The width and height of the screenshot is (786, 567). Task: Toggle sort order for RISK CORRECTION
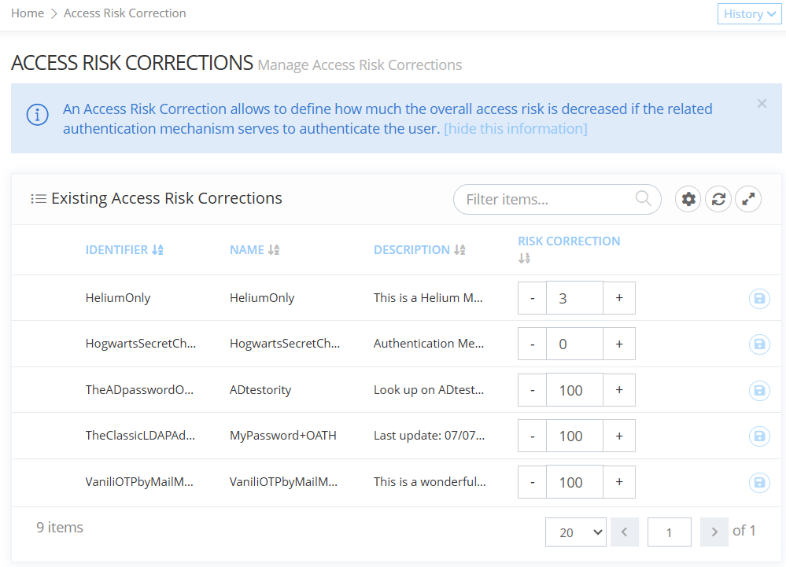pyautogui.click(x=524, y=256)
